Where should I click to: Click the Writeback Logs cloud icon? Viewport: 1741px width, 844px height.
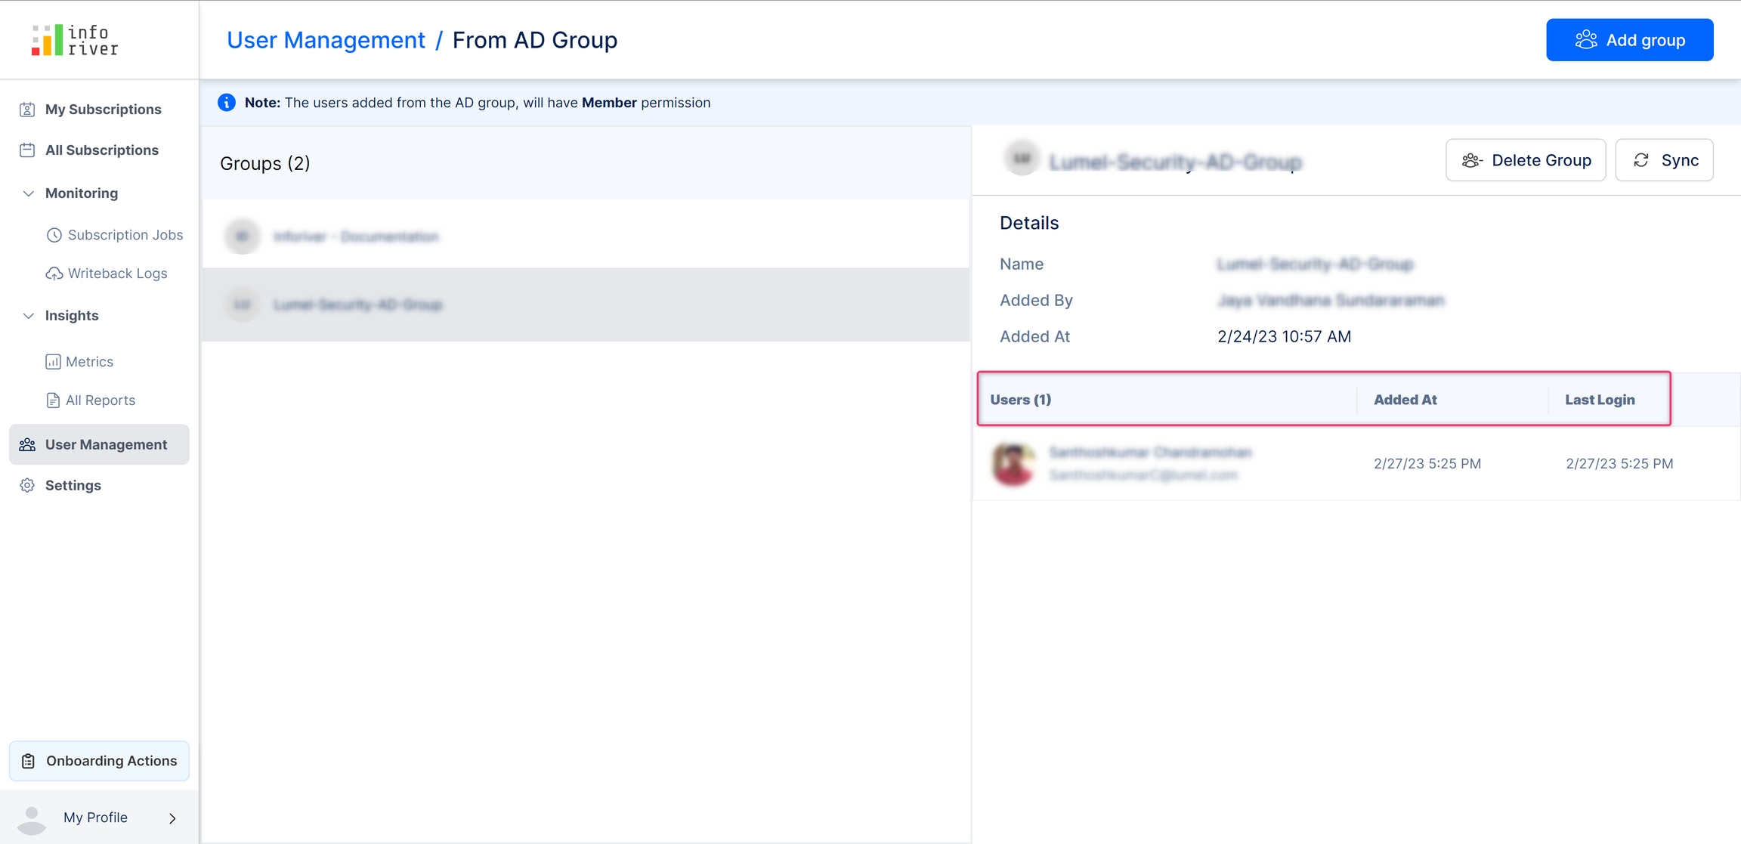tap(54, 274)
